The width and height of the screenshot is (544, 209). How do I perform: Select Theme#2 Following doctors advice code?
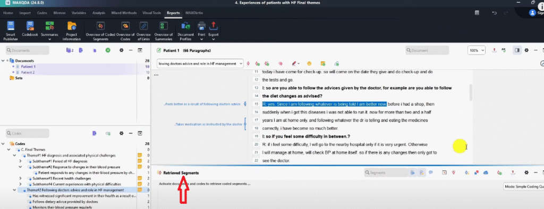coord(75,190)
